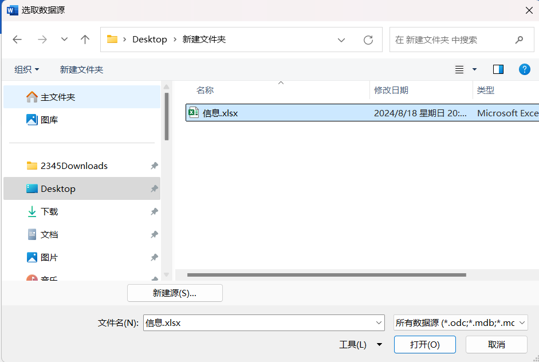Toggle the preview pane

[498, 69]
